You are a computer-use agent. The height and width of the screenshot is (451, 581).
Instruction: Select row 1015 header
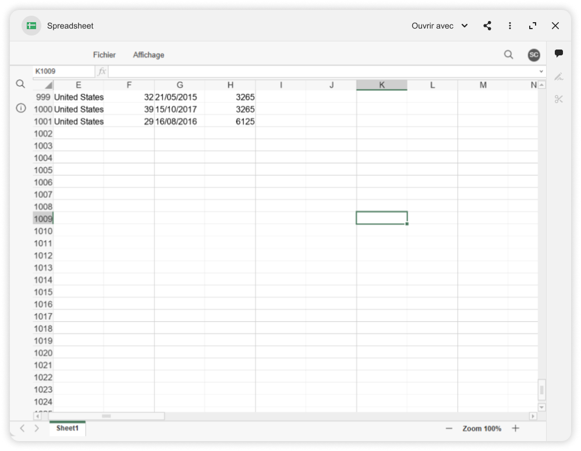click(43, 293)
